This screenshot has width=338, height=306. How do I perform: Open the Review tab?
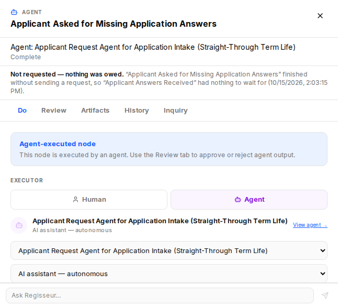(x=54, y=110)
